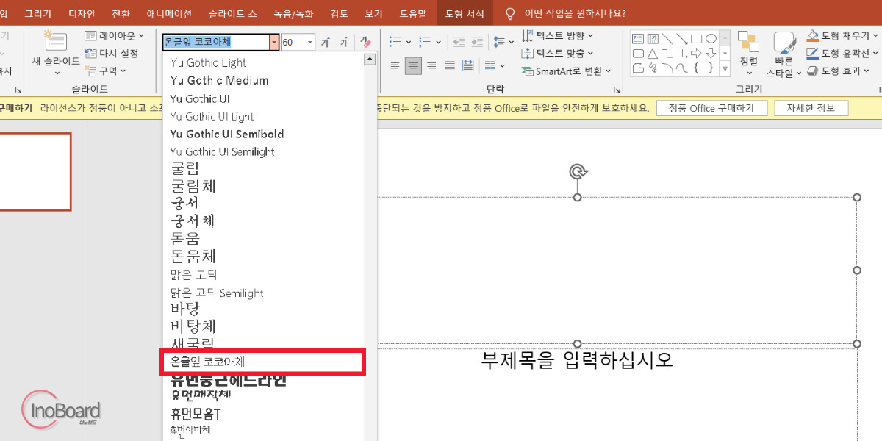Toggle right text alignment

pyautogui.click(x=431, y=65)
